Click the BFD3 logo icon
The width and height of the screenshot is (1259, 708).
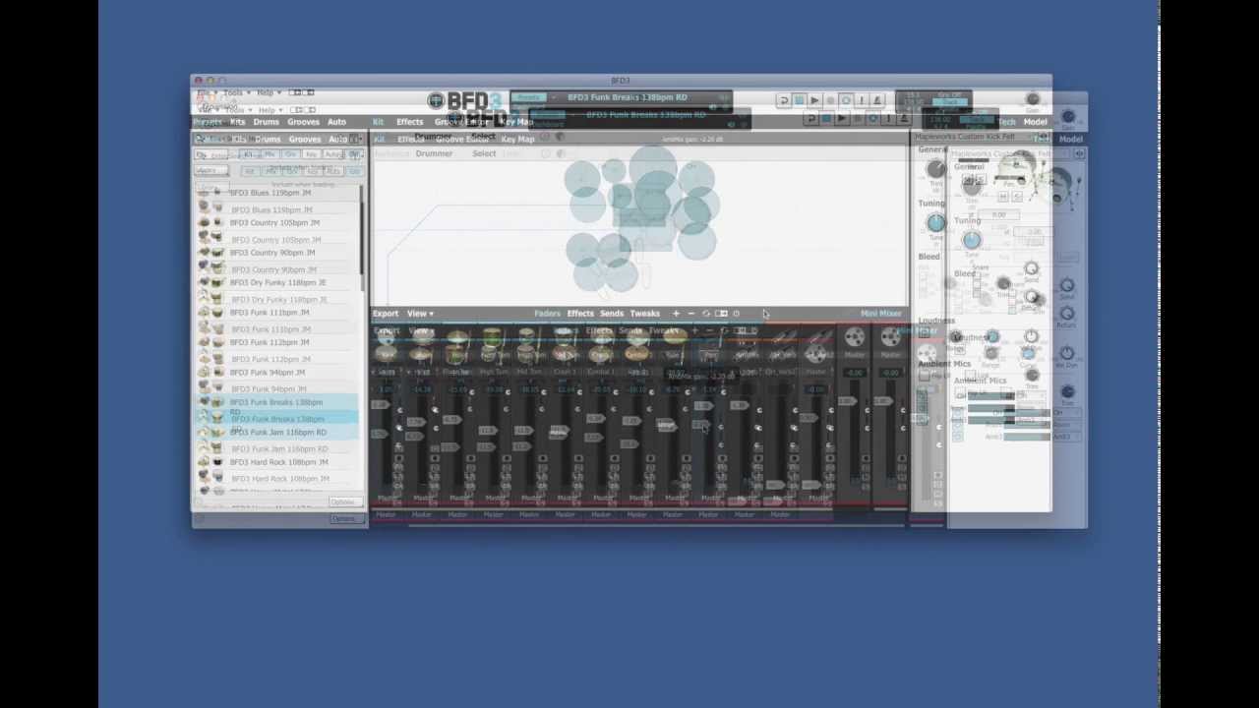pos(436,100)
